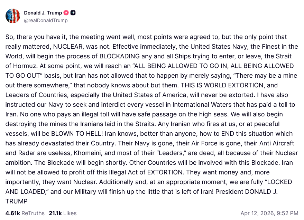Click the black plus badge next to the name

[73, 13]
